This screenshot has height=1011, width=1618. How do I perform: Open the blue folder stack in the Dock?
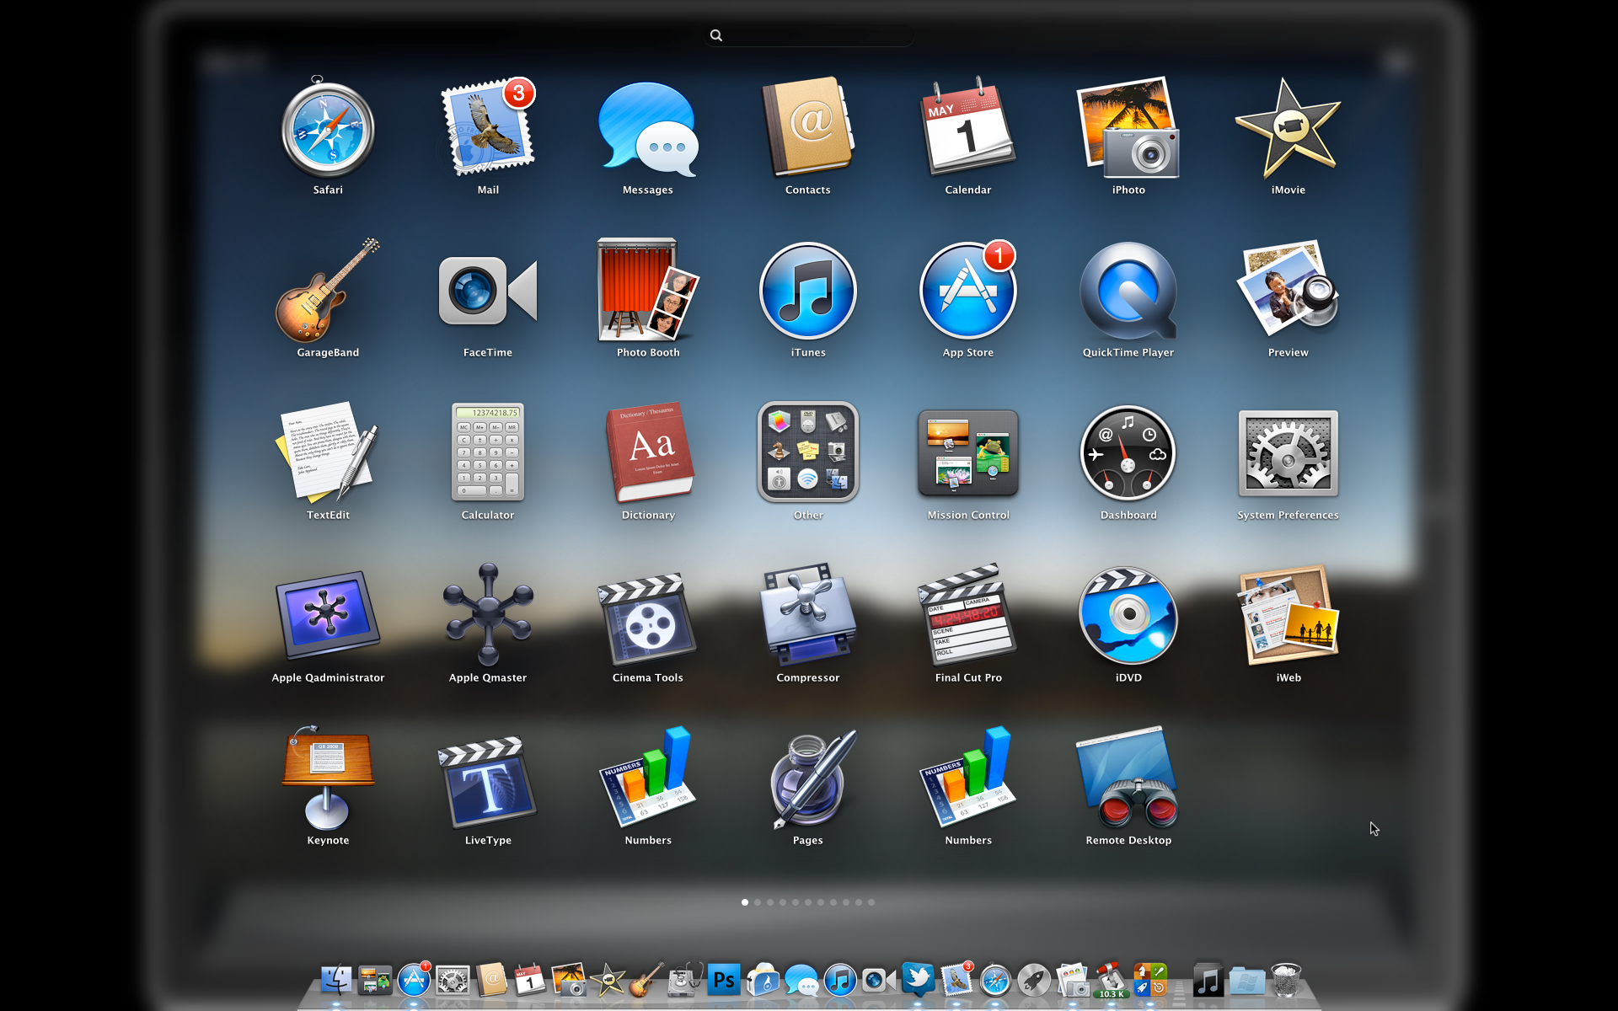tap(1247, 981)
